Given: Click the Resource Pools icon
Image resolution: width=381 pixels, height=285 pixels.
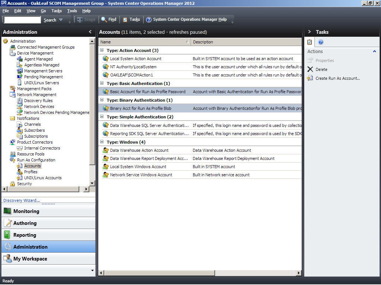Looking at the screenshot, I should [13, 154].
